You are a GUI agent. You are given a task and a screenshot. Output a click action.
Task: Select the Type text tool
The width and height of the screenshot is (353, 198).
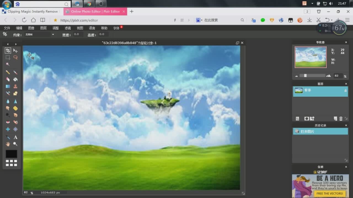[15, 137]
